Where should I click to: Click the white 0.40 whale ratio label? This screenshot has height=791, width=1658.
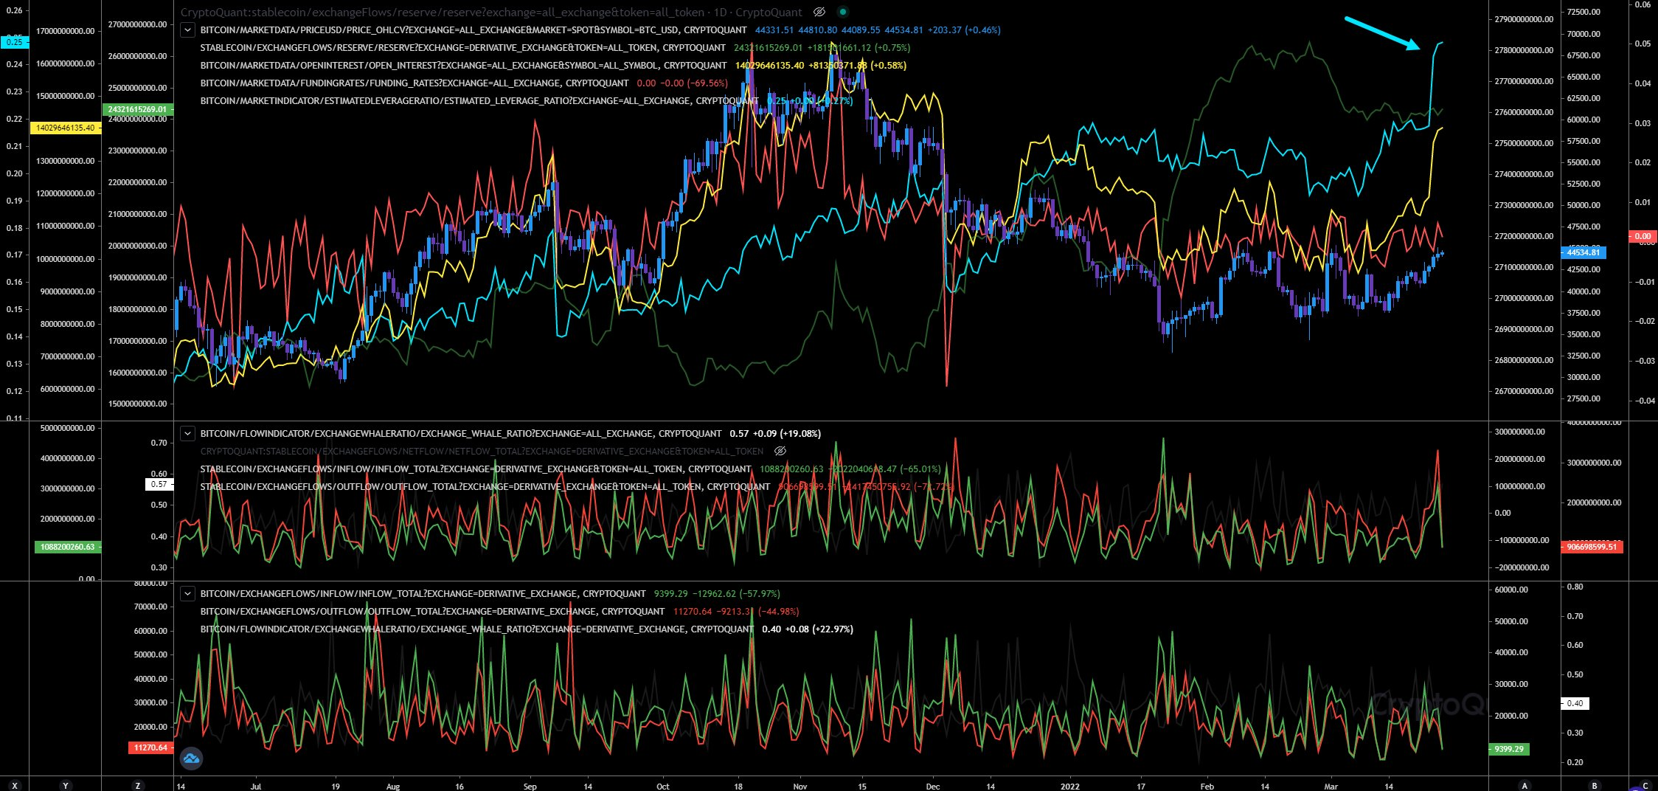click(1575, 703)
